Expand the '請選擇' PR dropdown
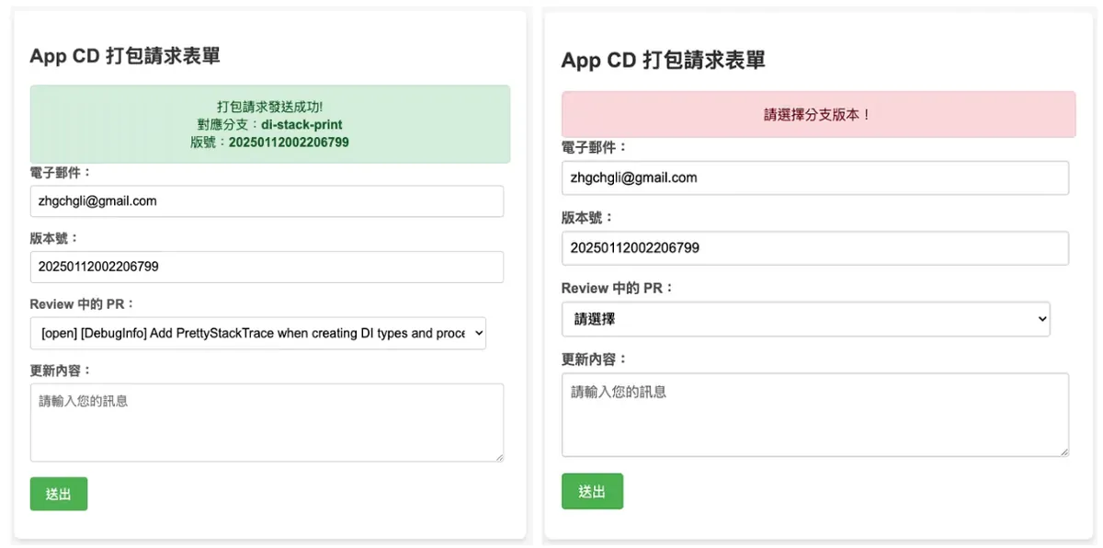This screenshot has height=548, width=1103. [x=805, y=319]
